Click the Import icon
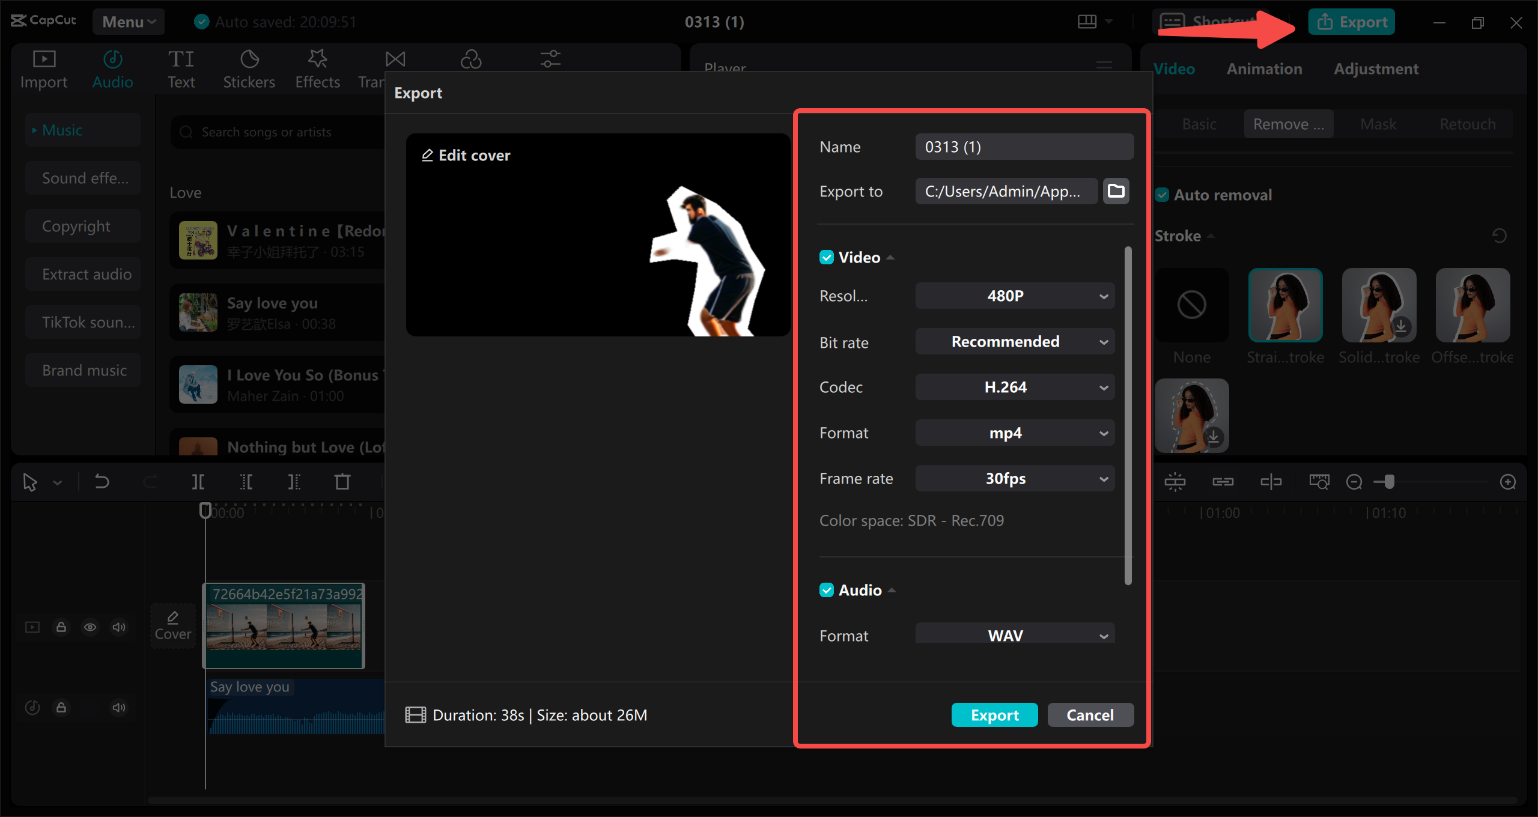1538x817 pixels. pyautogui.click(x=43, y=67)
